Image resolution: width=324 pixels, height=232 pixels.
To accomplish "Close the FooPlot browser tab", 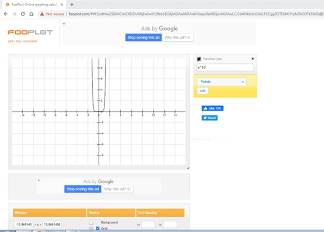I will tap(62, 5).
